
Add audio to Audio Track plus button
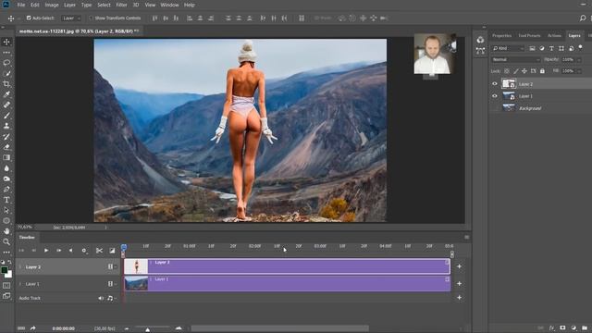coord(459,298)
